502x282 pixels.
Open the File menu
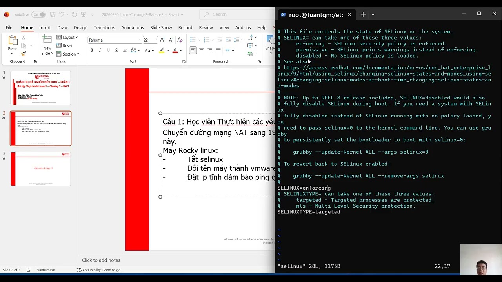[x=9, y=27]
